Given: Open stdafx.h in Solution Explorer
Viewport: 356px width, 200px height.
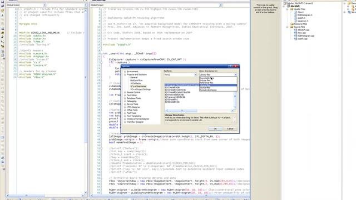Looking at the screenshot, I should click(301, 18).
